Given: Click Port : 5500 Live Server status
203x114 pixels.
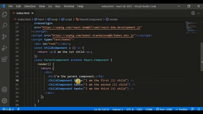Looking at the screenshot, I should 164,109.
